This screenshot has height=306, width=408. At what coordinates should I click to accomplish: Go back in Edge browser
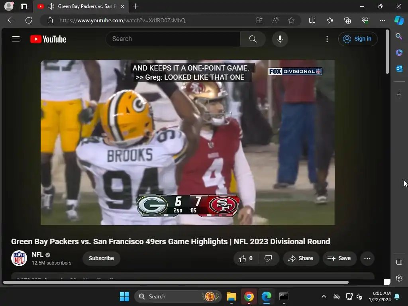coord(11,20)
